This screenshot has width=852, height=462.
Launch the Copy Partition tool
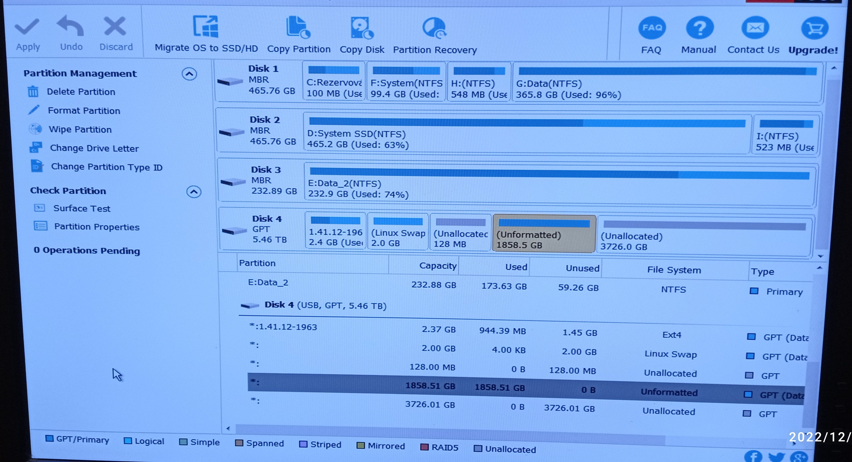point(298,28)
